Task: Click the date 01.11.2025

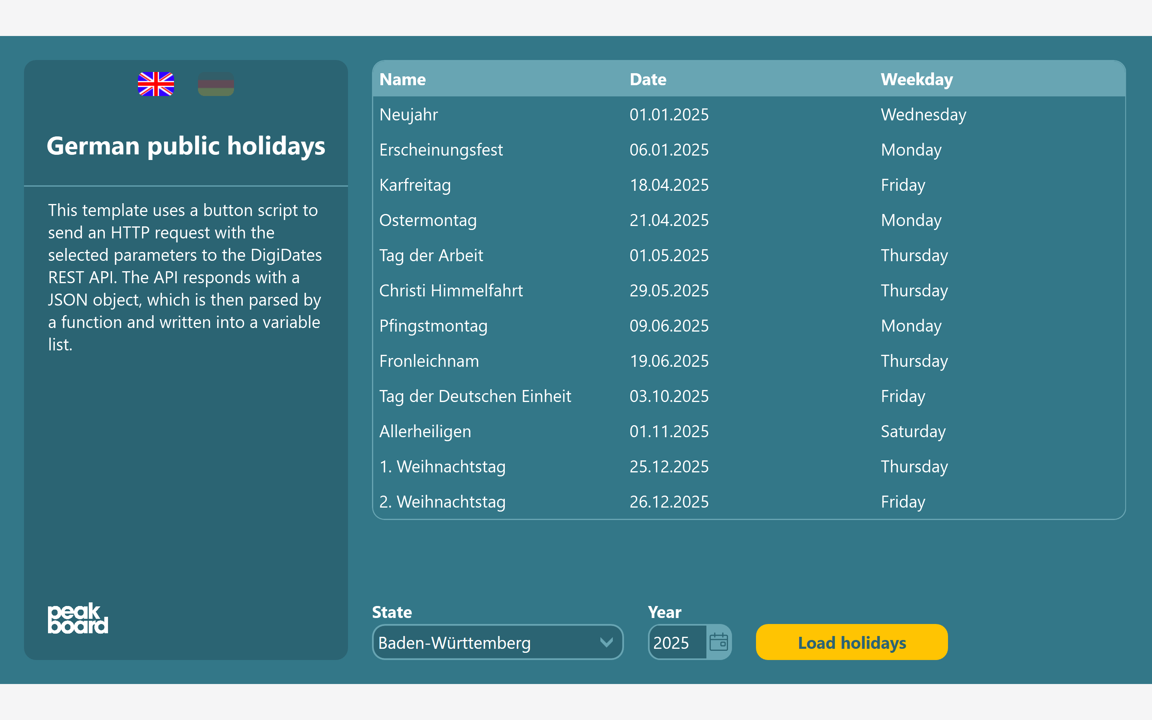Action: pyautogui.click(x=669, y=432)
